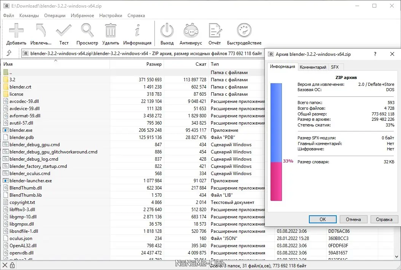Viewport: 401px width, 270px height.
Task: Click the Добавить (Add) toolbar icon
Action: click(16, 31)
